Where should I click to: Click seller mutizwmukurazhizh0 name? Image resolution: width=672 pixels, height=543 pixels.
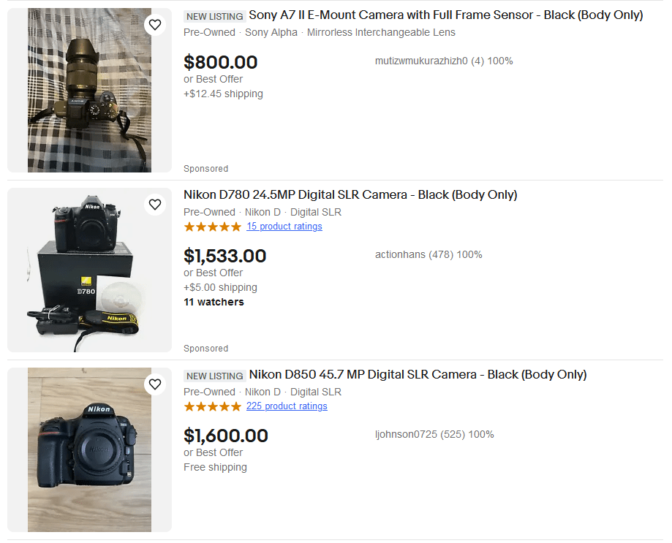(x=421, y=61)
